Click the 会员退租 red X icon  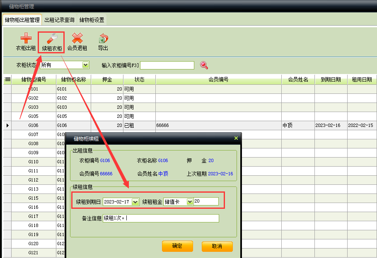tap(77, 38)
